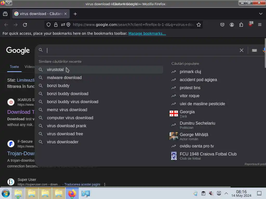The image size is (266, 199).
Task: Open trending search accident pod agigea
Action: point(198,80)
